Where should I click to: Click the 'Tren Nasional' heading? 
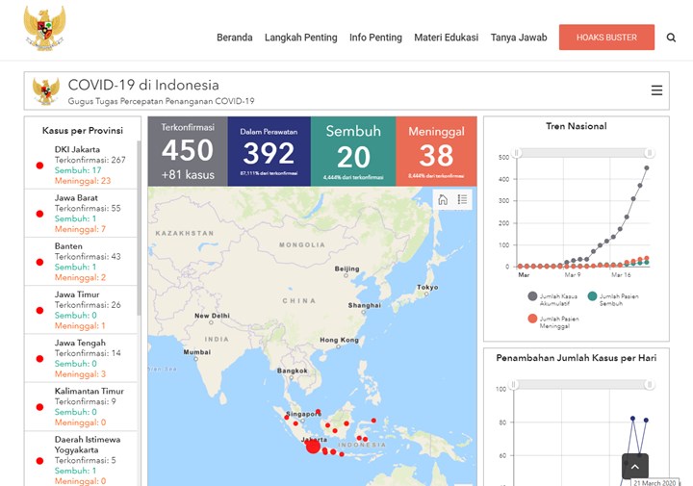click(576, 126)
